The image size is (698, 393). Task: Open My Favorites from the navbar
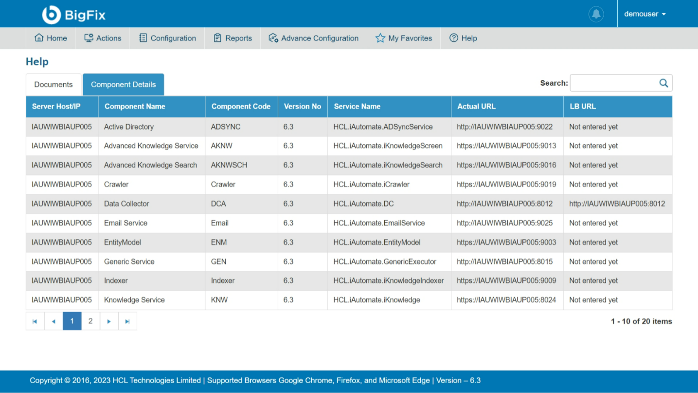click(404, 38)
